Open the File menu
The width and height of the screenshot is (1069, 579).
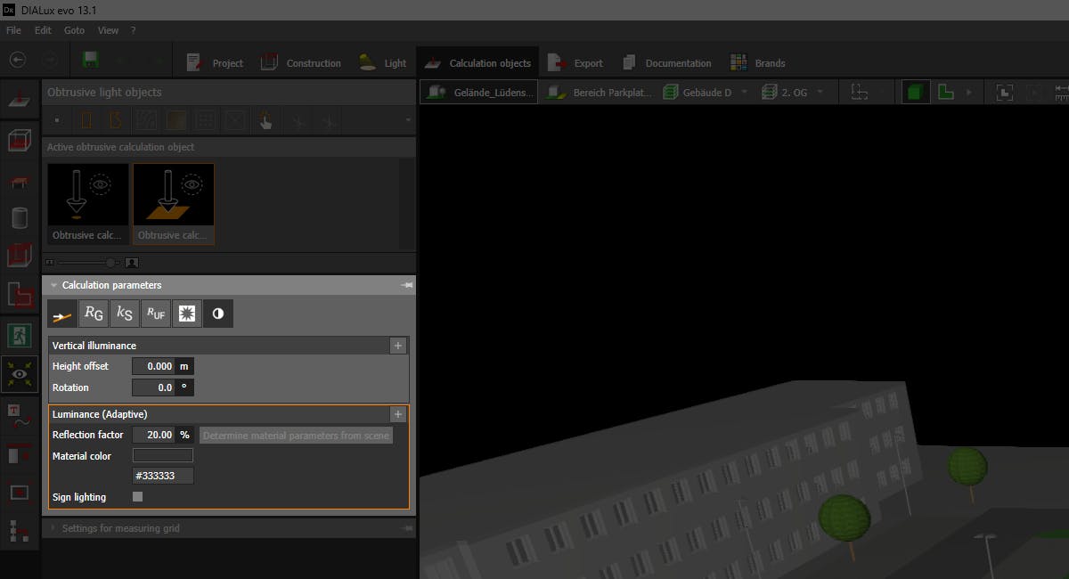[13, 30]
